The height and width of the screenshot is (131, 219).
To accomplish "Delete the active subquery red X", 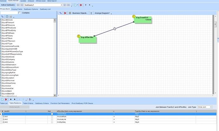I will tap(81, 5).
